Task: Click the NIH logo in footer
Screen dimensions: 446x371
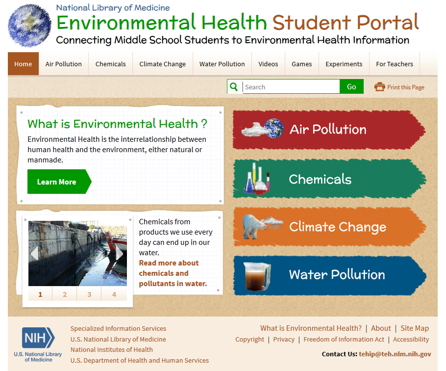Action: pos(38,344)
